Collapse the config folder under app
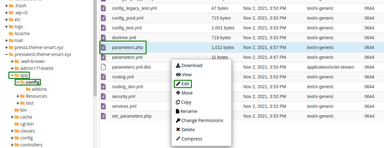Image resolution: width=384 pixels, height=148 pixels. 18,82
